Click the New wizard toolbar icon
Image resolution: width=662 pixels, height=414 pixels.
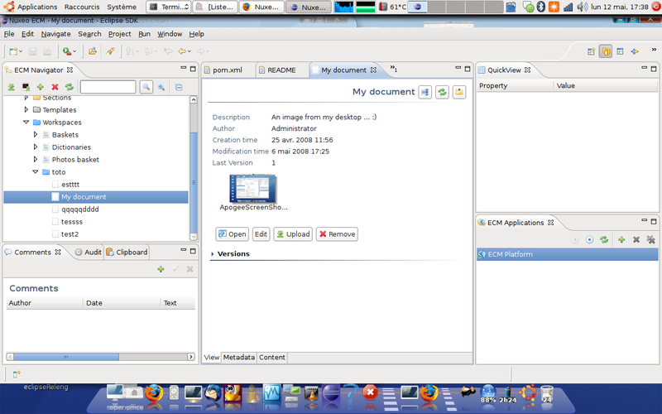(x=13, y=51)
